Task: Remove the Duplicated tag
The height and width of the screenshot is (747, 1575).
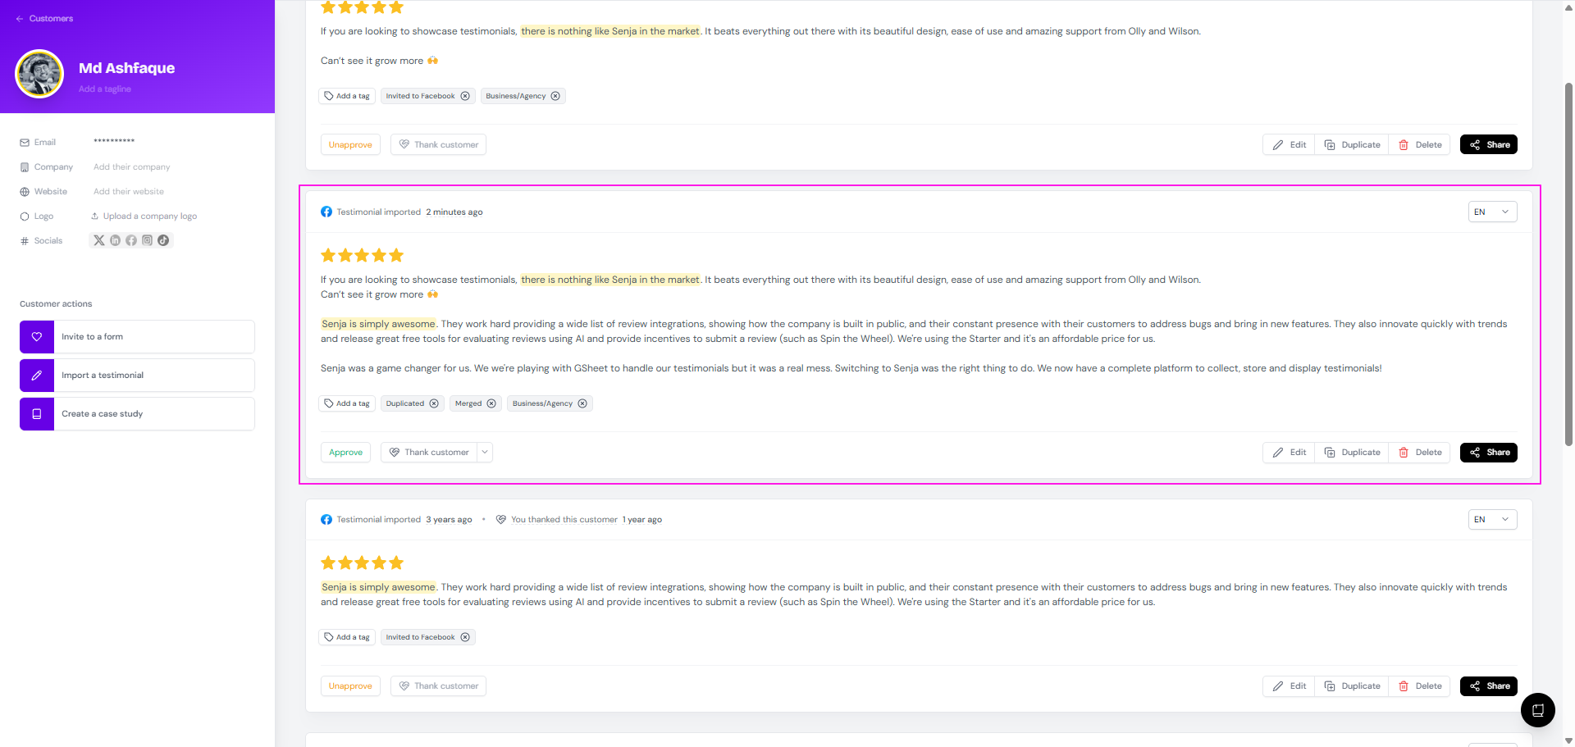Action: [x=434, y=403]
